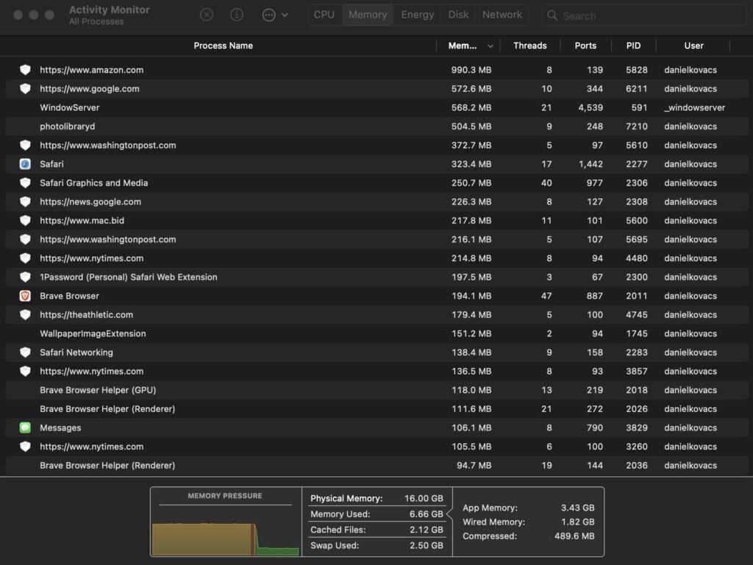Screen dimensions: 753x565
Task: Click the shield icon of www.google.com process
Action: (x=26, y=88)
